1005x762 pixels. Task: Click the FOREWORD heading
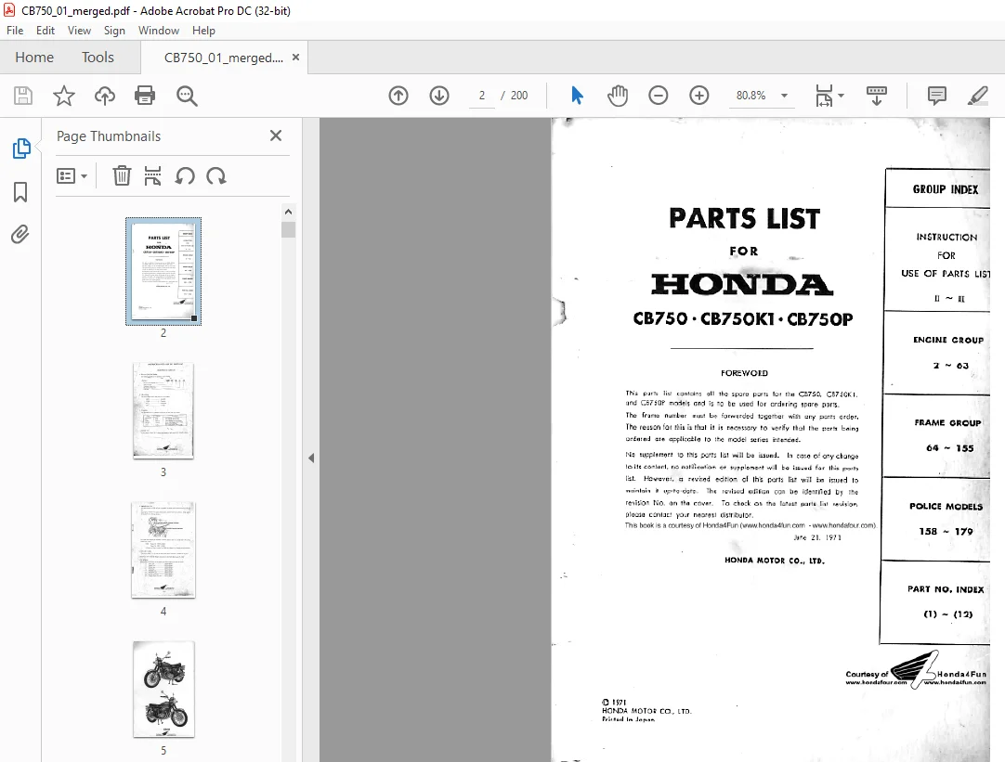tap(744, 373)
